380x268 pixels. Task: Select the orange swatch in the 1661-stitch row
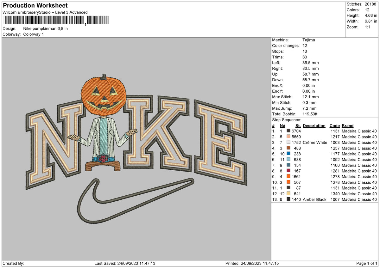[288, 176]
